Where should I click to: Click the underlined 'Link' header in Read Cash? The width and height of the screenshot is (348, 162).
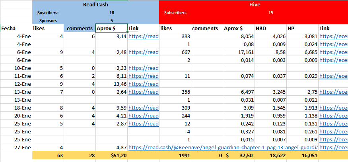pos(133,28)
